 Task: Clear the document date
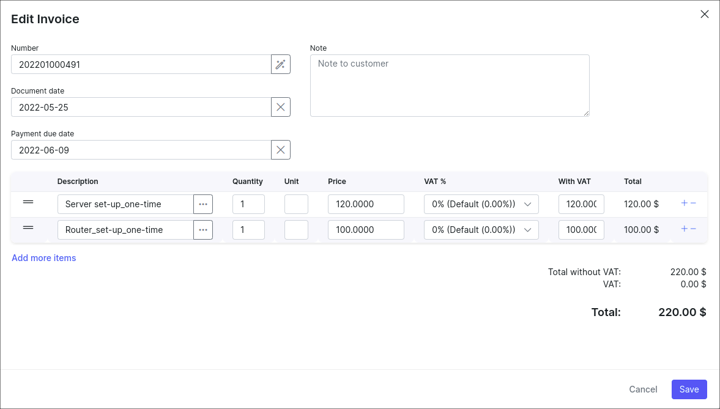[x=280, y=106]
